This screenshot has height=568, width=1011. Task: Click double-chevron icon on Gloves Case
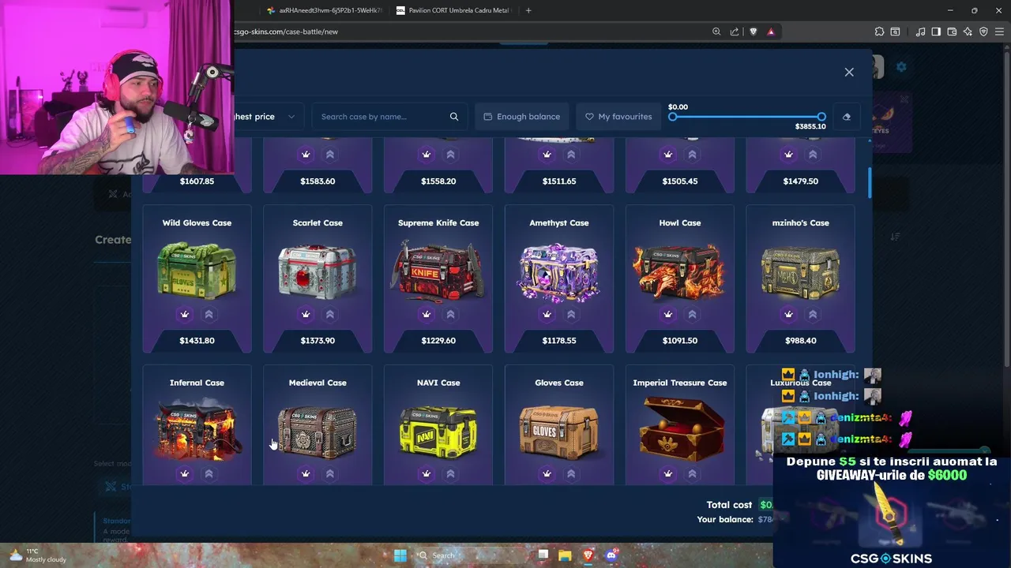tap(571, 473)
